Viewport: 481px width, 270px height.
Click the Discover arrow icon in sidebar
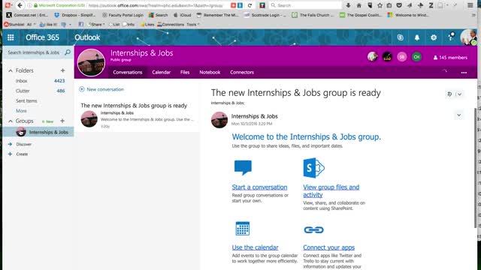click(x=10, y=144)
